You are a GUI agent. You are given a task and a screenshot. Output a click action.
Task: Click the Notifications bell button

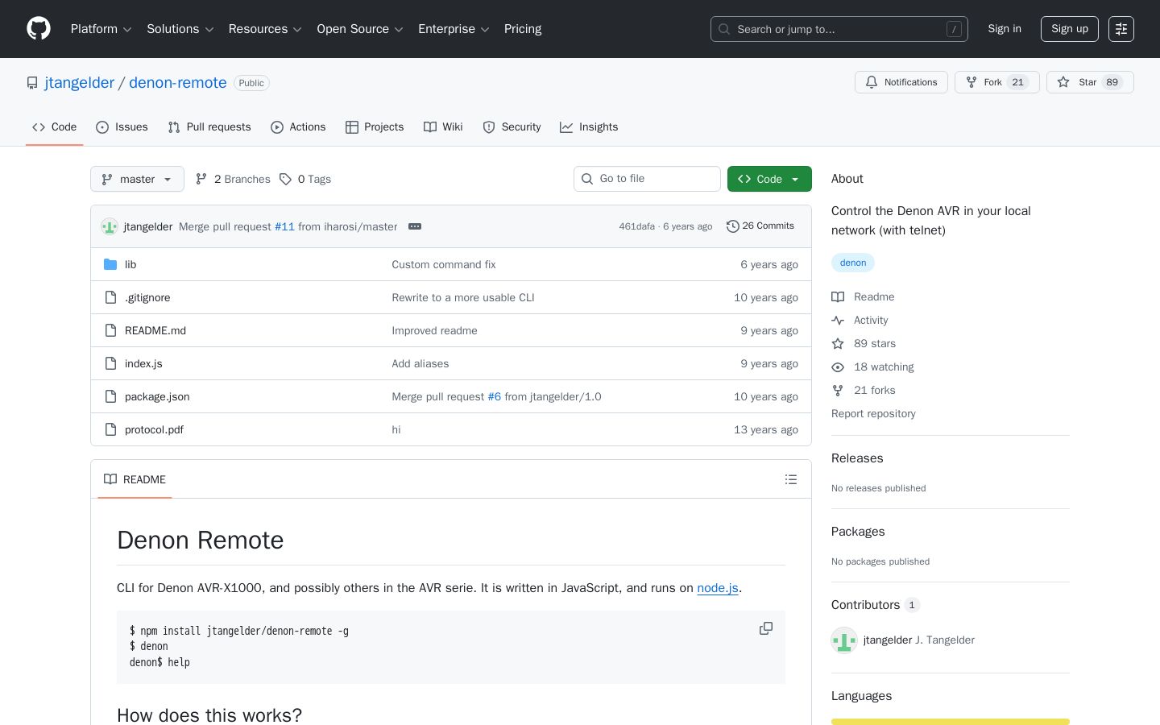[x=901, y=82]
